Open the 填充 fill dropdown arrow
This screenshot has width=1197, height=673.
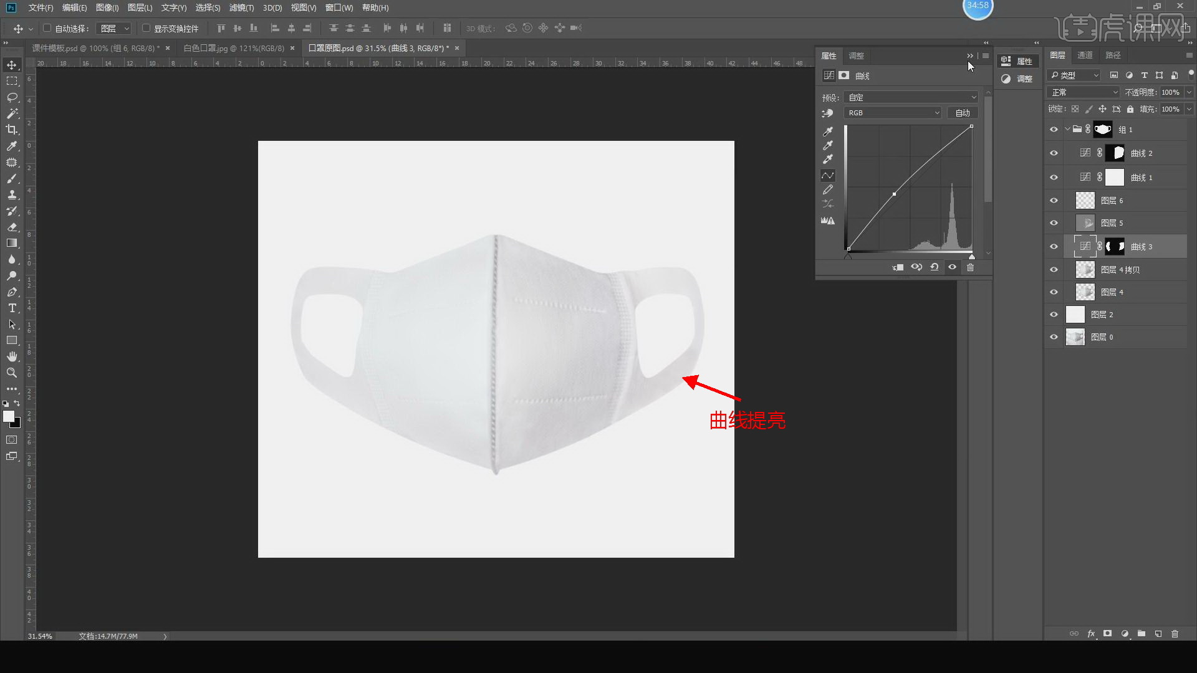tap(1189, 109)
